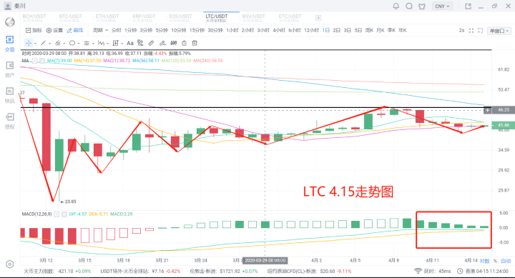Select the parallel channel drawing tool
Screen dimensions: 515x278
(58, 43)
